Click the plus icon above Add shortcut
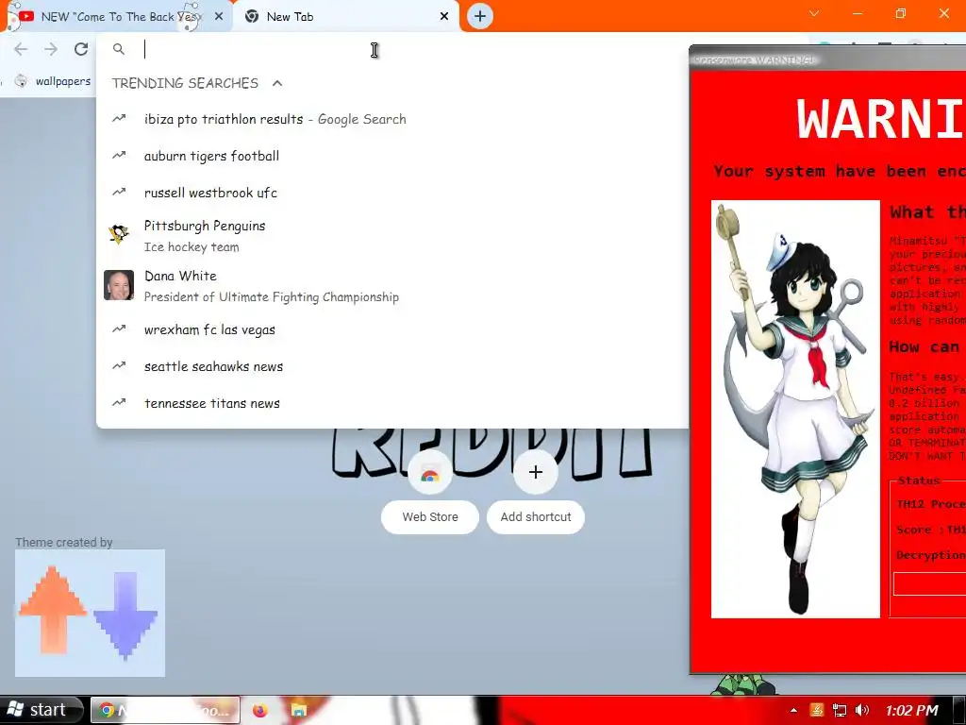966x725 pixels. (536, 472)
